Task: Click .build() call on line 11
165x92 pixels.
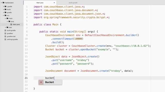Action: click(x=58, y=42)
